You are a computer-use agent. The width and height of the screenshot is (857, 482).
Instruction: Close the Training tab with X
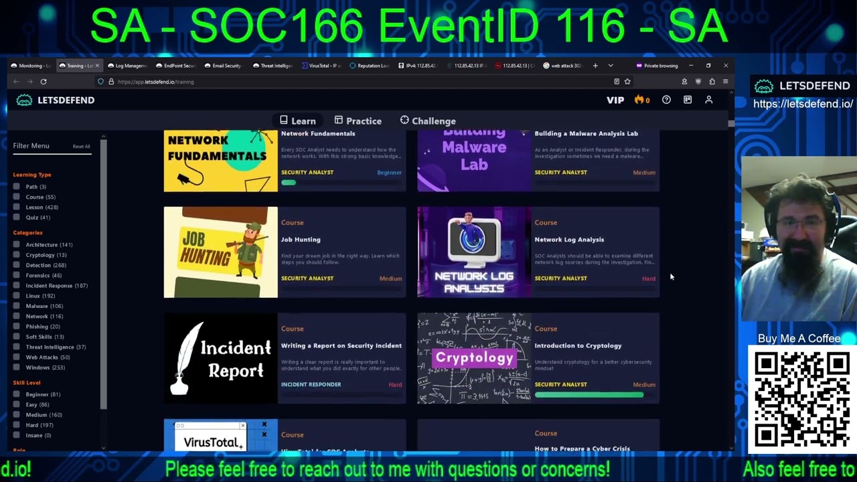pyautogui.click(x=97, y=66)
